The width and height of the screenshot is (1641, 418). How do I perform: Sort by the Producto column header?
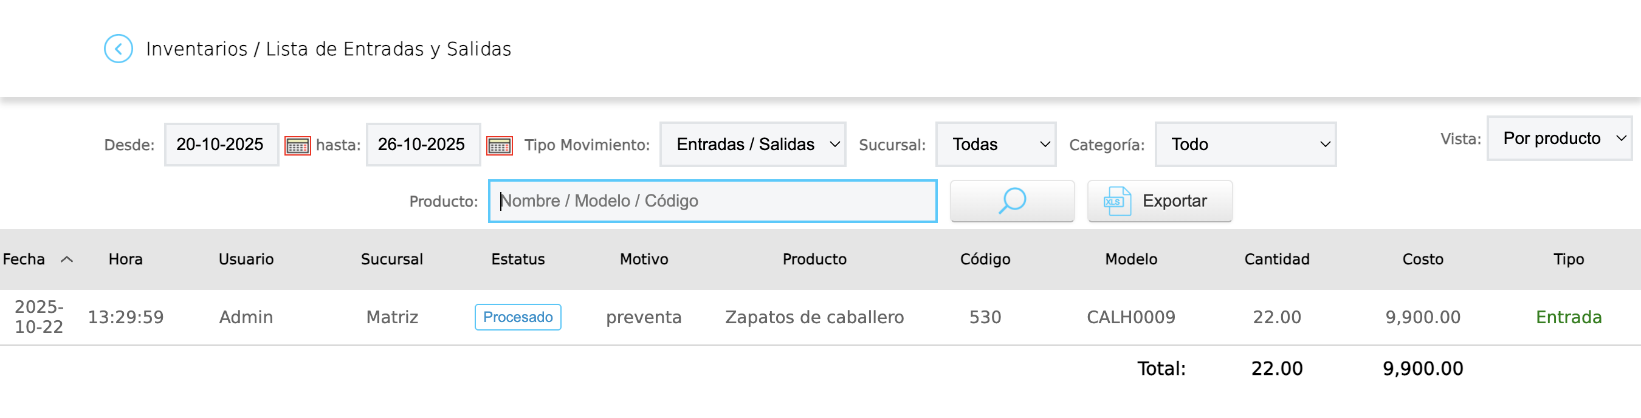point(813,259)
